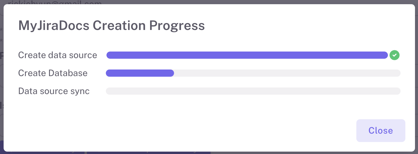
Task: Click the green checkmark completion icon
Action: coord(395,55)
